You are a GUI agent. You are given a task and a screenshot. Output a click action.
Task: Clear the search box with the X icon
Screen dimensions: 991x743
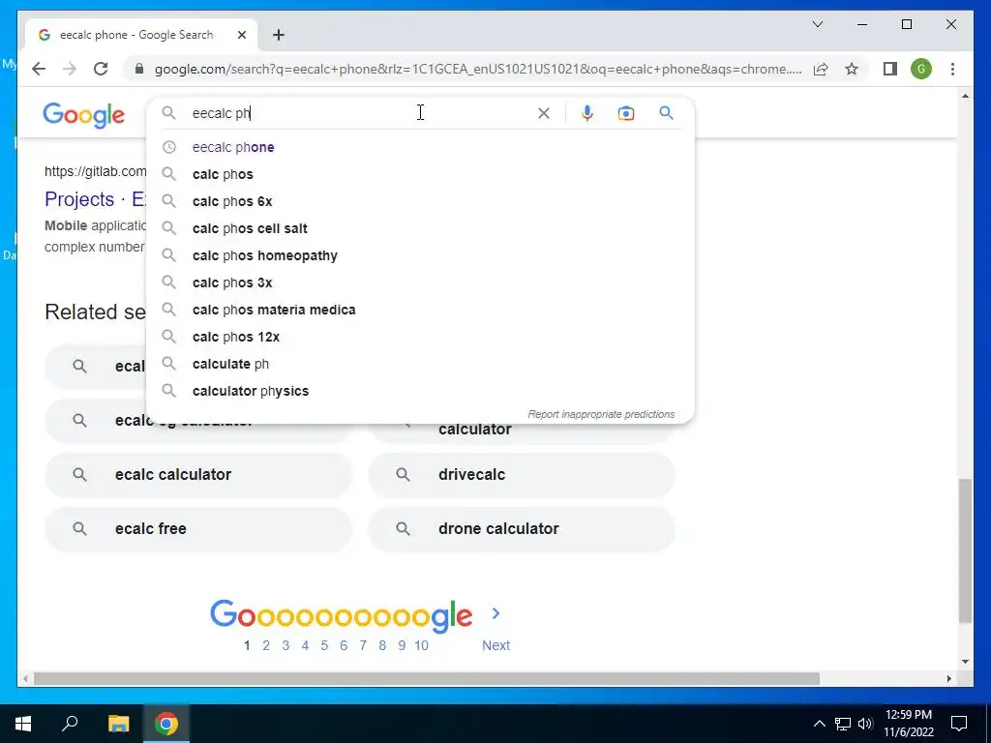click(x=544, y=113)
